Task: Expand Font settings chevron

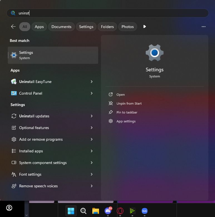Action: coord(92,174)
